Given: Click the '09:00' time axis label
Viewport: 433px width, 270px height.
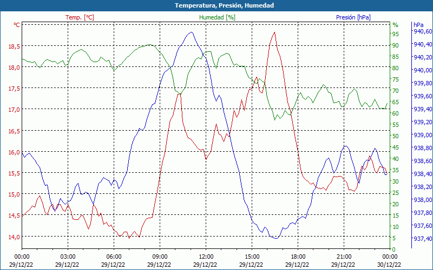Looking at the screenshot, I should (x=160, y=257).
